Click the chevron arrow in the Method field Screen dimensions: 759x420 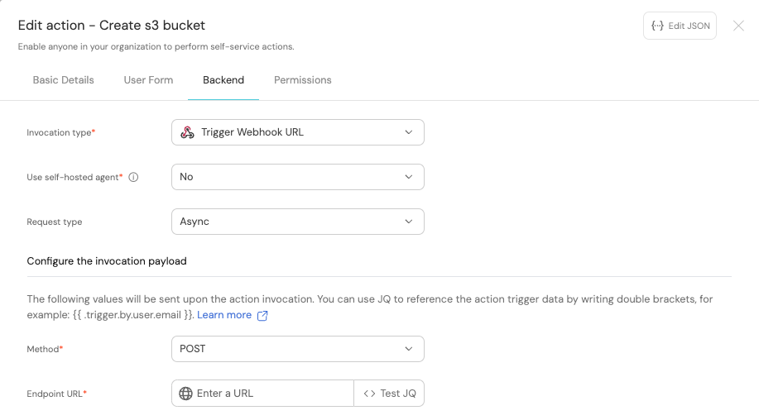click(x=408, y=349)
